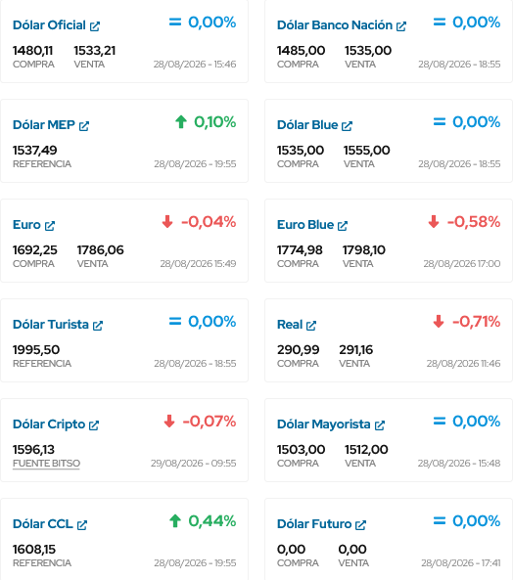Viewport: 513px width, 580px height.
Task: Click the Dólar CCL heading link
Action: [x=42, y=524]
